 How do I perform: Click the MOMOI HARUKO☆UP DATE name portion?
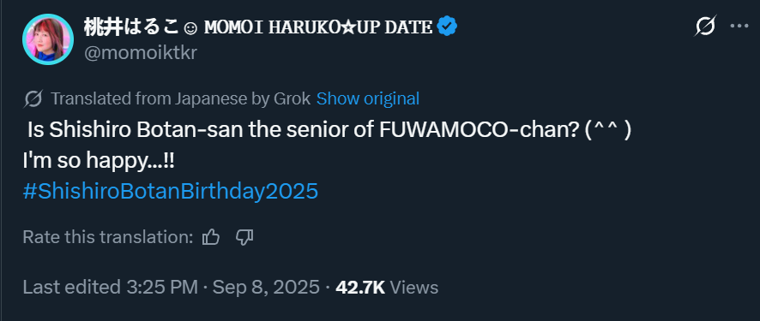coord(318,27)
